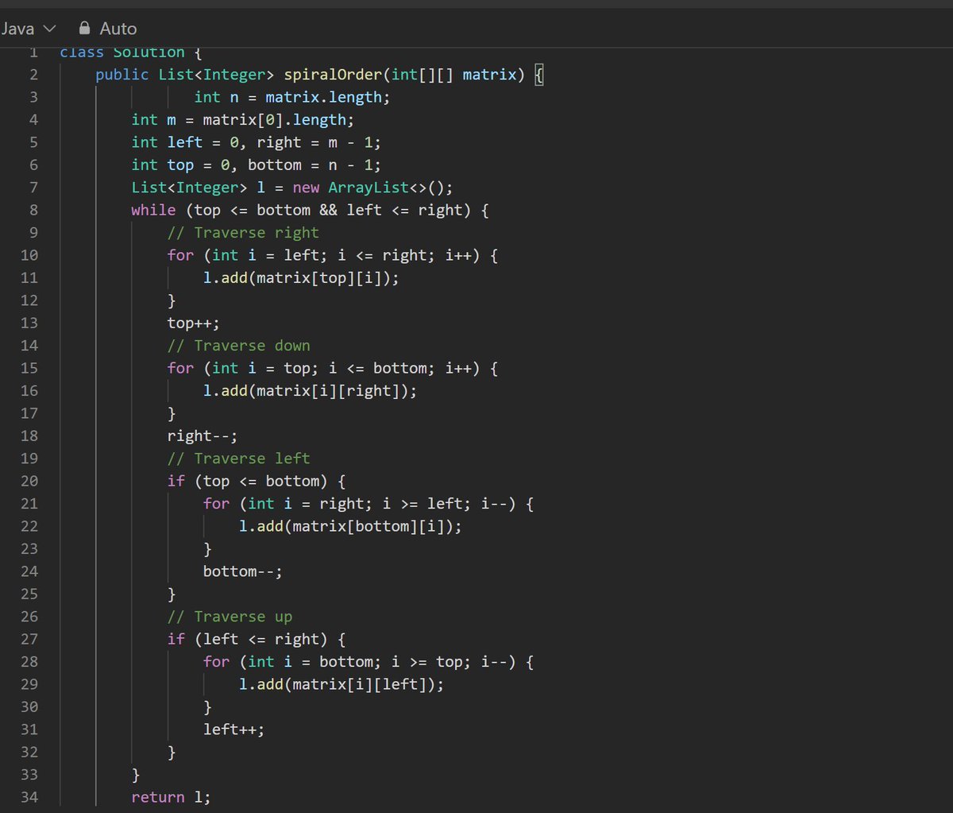Image resolution: width=953 pixels, height=813 pixels.
Task: Select the Auto indentation label
Action: point(118,28)
